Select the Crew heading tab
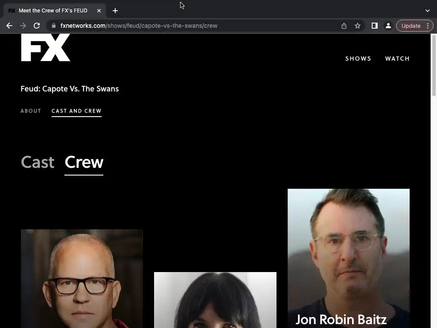The width and height of the screenshot is (437, 328). click(84, 163)
